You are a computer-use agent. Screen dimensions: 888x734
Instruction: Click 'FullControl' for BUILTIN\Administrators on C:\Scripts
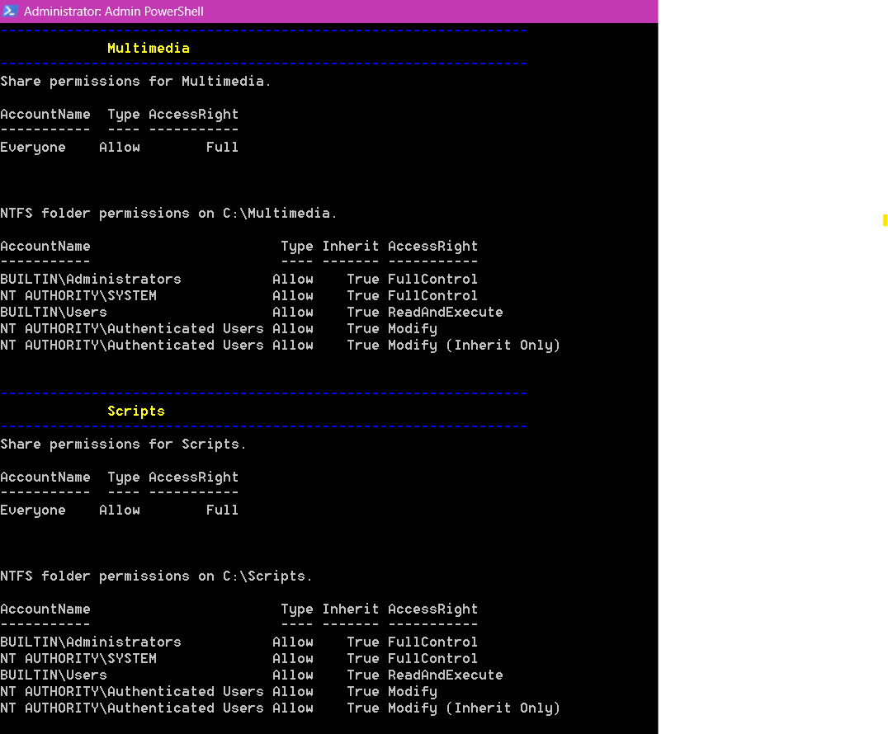click(x=432, y=642)
